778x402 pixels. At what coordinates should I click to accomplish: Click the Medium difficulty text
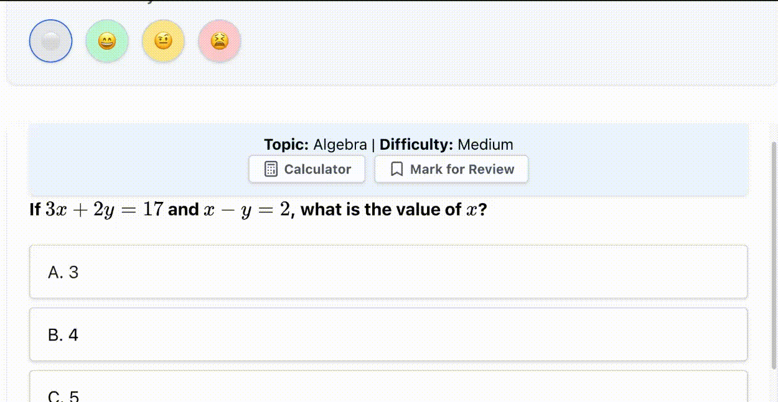point(485,145)
